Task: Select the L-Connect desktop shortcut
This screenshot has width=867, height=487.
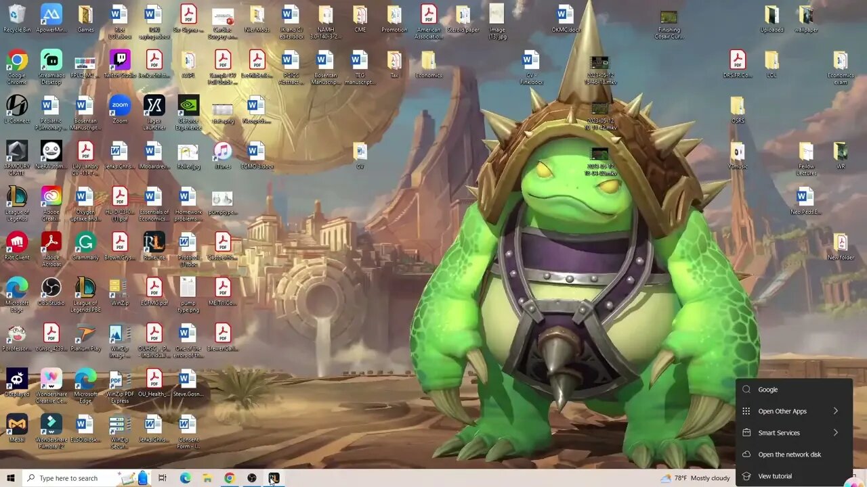Action: (x=17, y=110)
